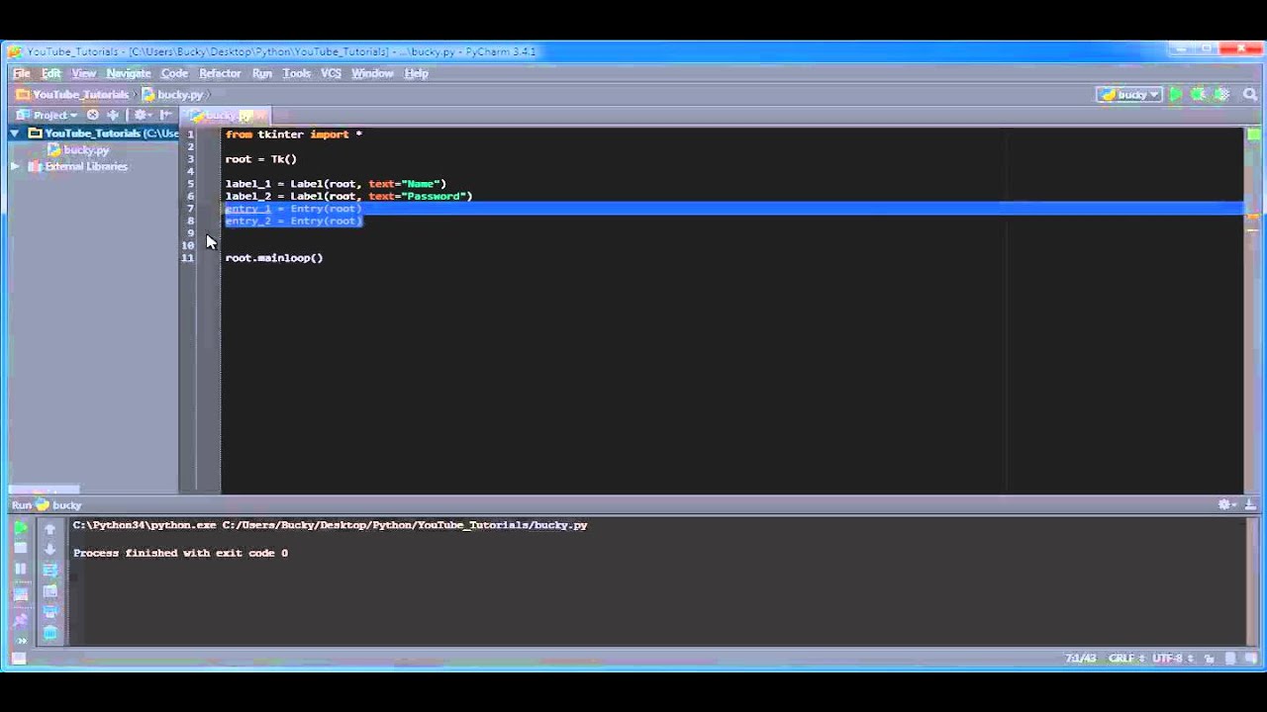The width and height of the screenshot is (1267, 712).
Task: Select the Run bucky tool window tab
Action: pos(47,505)
